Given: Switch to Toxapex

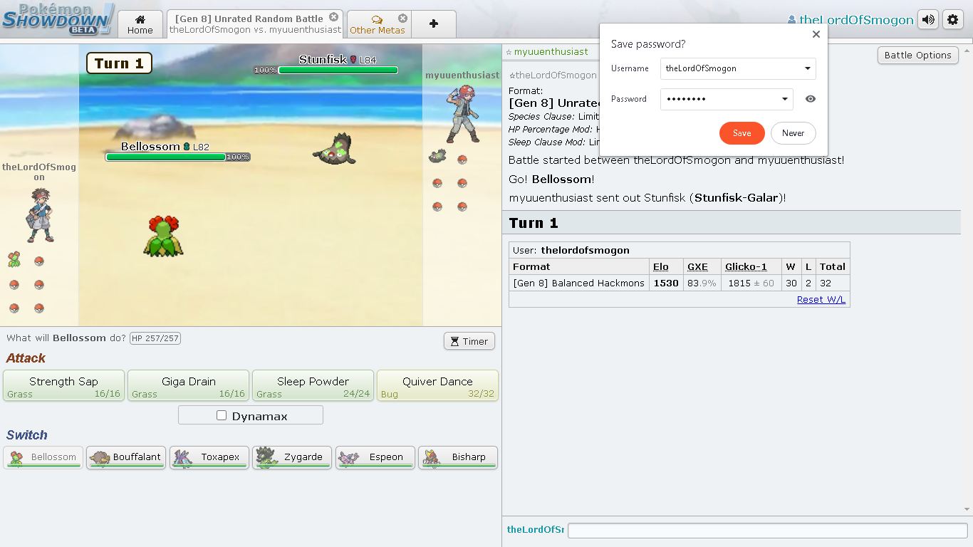Looking at the screenshot, I should 209,457.
